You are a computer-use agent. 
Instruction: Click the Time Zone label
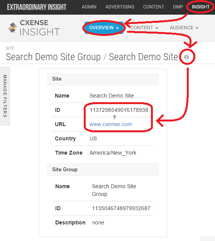pos(69,153)
